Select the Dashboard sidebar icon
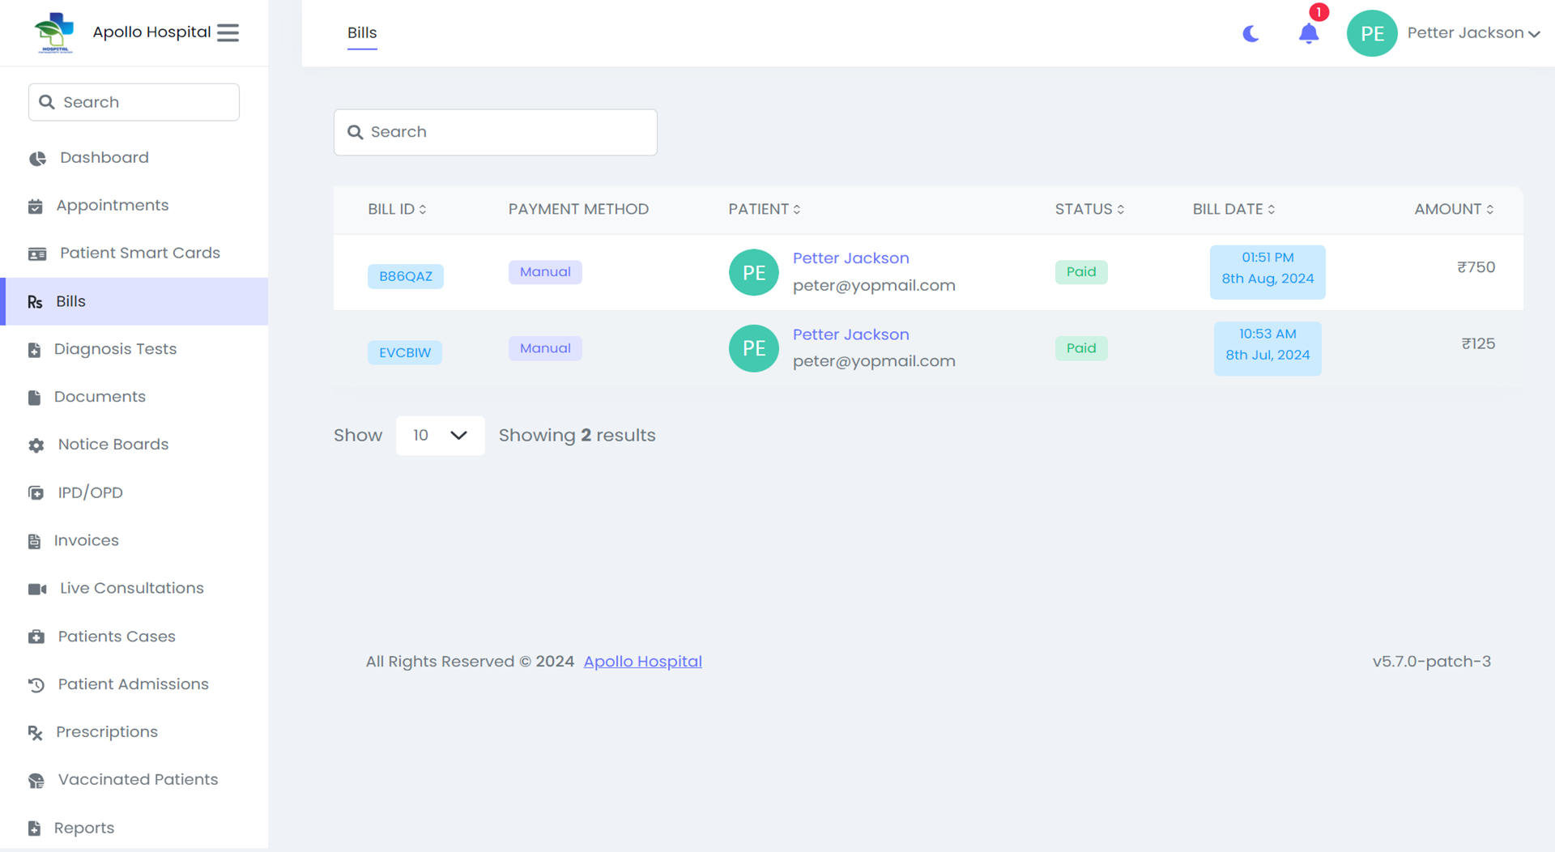The image size is (1555, 852). coord(37,158)
